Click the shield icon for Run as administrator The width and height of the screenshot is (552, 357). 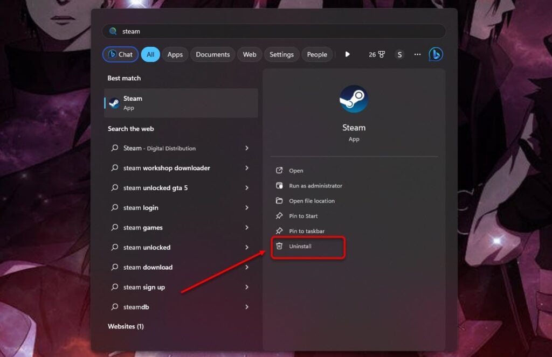[279, 186]
